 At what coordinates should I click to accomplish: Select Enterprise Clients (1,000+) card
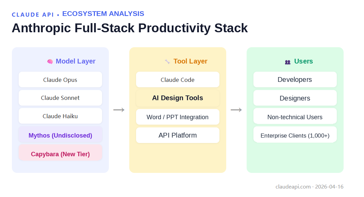click(x=295, y=135)
